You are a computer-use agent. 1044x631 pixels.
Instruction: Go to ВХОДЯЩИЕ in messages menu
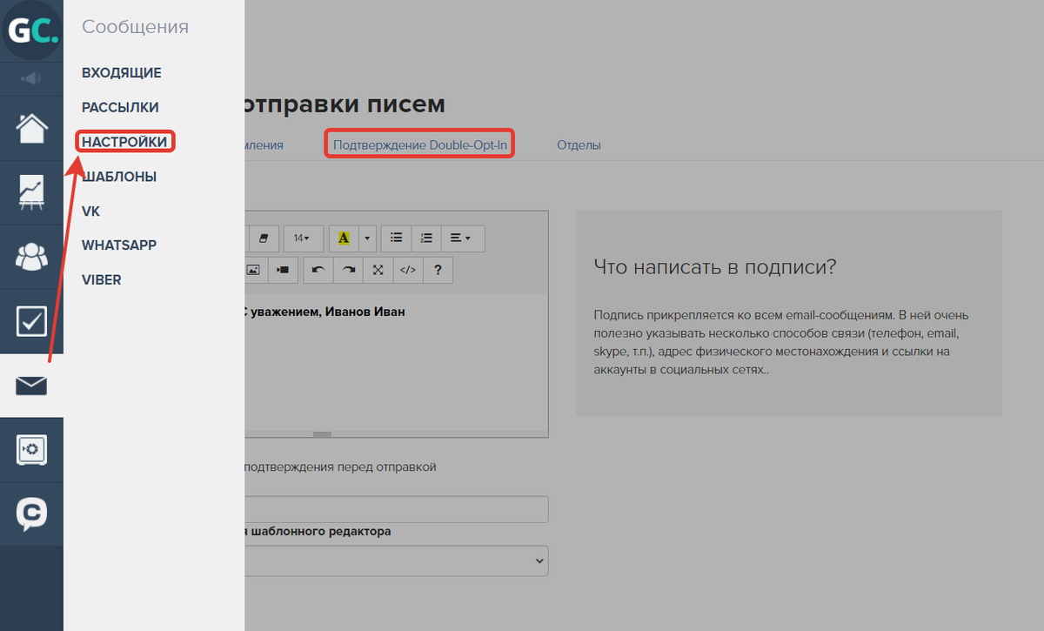121,73
